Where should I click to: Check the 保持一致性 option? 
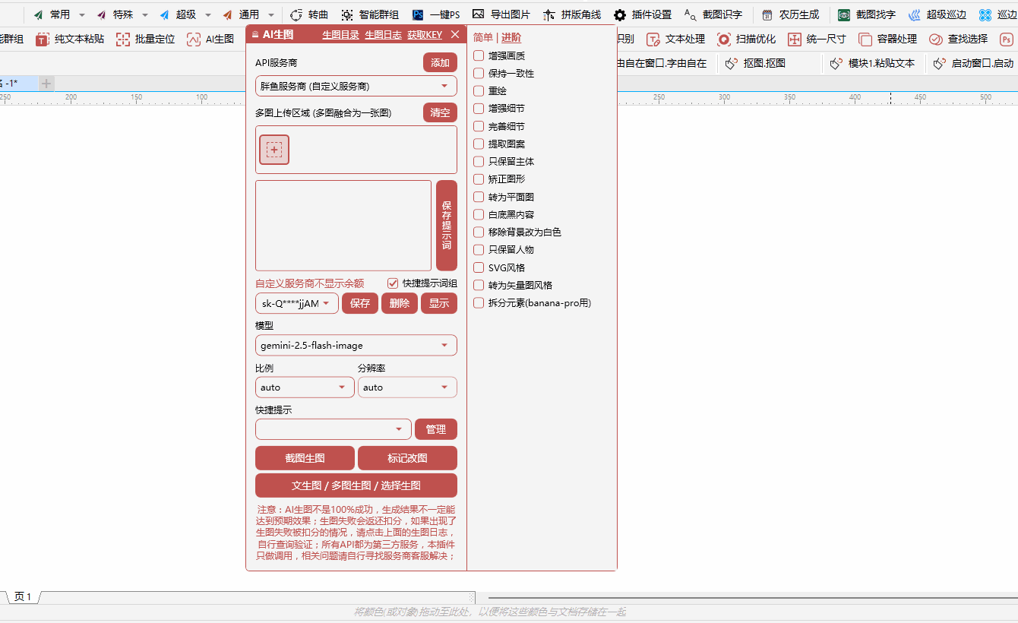[x=479, y=73]
